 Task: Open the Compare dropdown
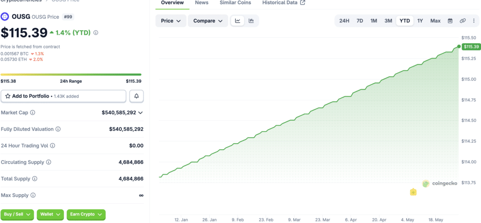tap(208, 21)
